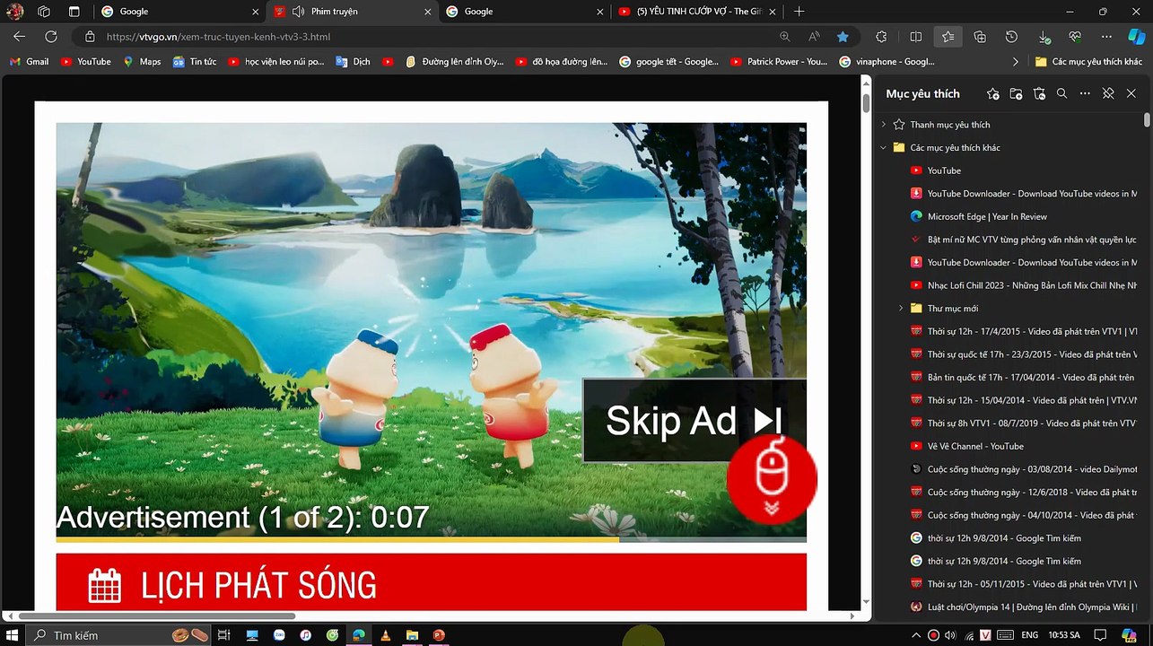Toggle the Favorites toolbar button

pos(948,37)
